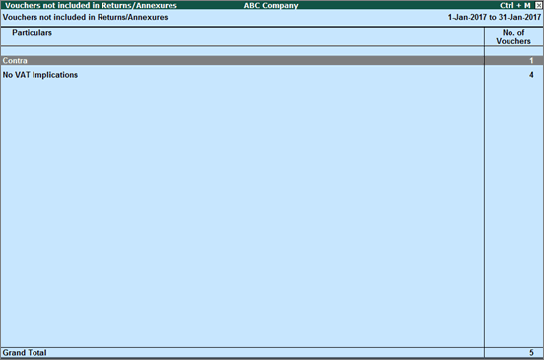The image size is (544, 360).
Task: Click the No VAT Implications count 4
Action: point(531,75)
